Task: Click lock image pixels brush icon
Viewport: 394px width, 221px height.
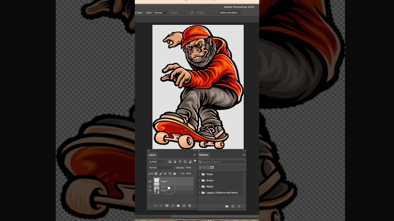Action: (160, 174)
